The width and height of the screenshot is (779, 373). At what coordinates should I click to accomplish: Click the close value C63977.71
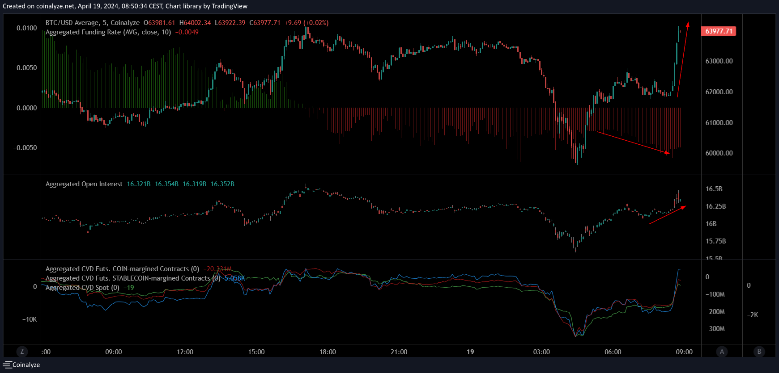(x=265, y=23)
